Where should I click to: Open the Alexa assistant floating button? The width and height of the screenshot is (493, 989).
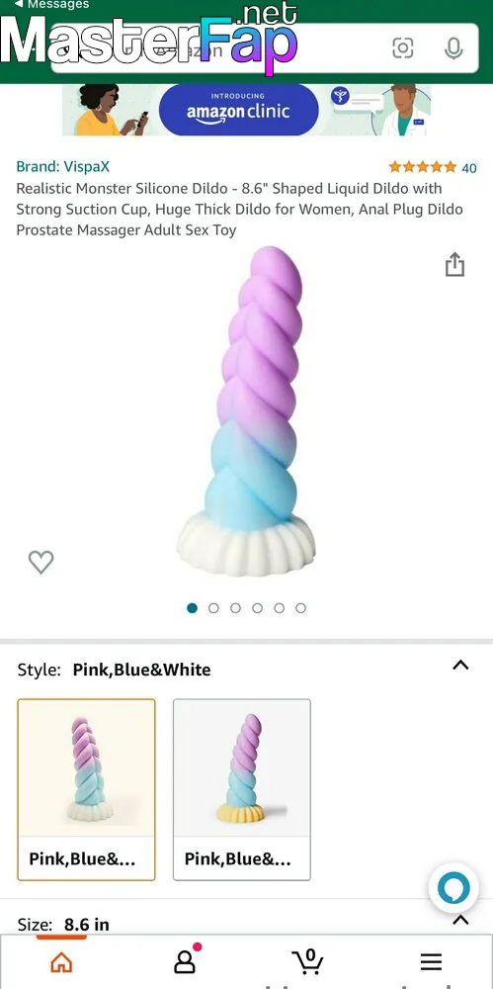[x=453, y=888]
